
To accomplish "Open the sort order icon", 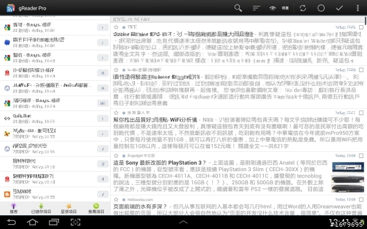I will [256, 8].
